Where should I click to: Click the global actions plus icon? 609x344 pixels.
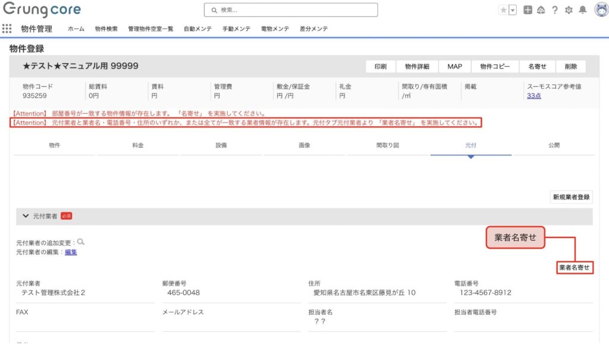click(528, 10)
